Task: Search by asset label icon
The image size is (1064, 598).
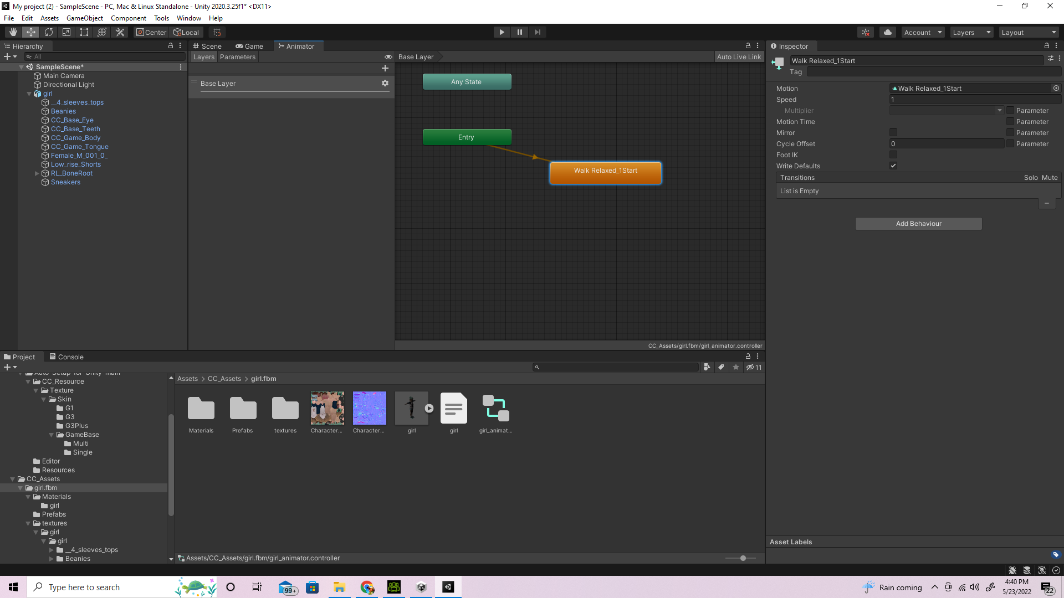Action: tap(722, 367)
